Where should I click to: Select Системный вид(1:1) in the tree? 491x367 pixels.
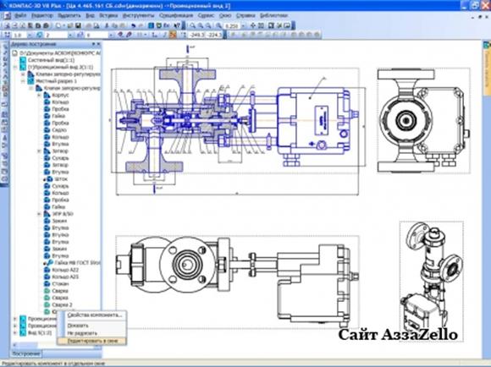click(51, 60)
